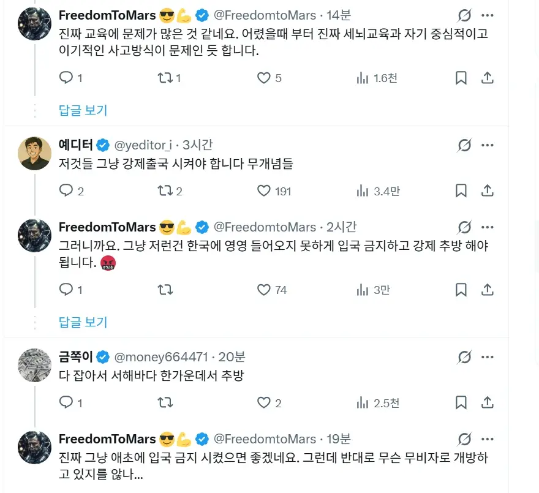Open the reply composer on 예디터's tweet
539x493 pixels.
(66, 190)
